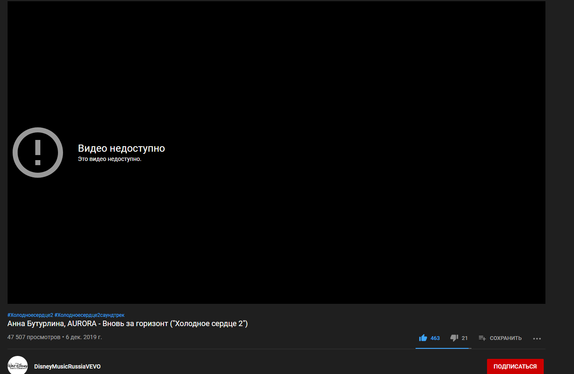The image size is (574, 374).
Task: Open the #Холодноесердце2саундтрек hashtag link
Action: (x=90, y=315)
